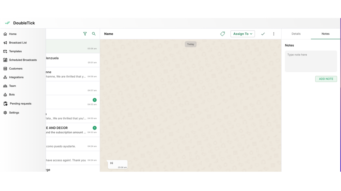Screen dimensions: 341x191
Task: Click the Customers icon
Action: pos(5,68)
